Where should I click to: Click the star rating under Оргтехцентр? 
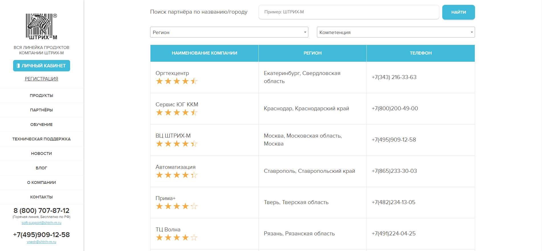177,81
